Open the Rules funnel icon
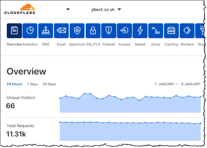 tap(200, 31)
